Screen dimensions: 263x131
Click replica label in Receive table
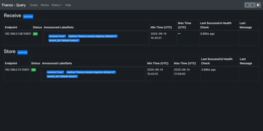tap(93, 36)
